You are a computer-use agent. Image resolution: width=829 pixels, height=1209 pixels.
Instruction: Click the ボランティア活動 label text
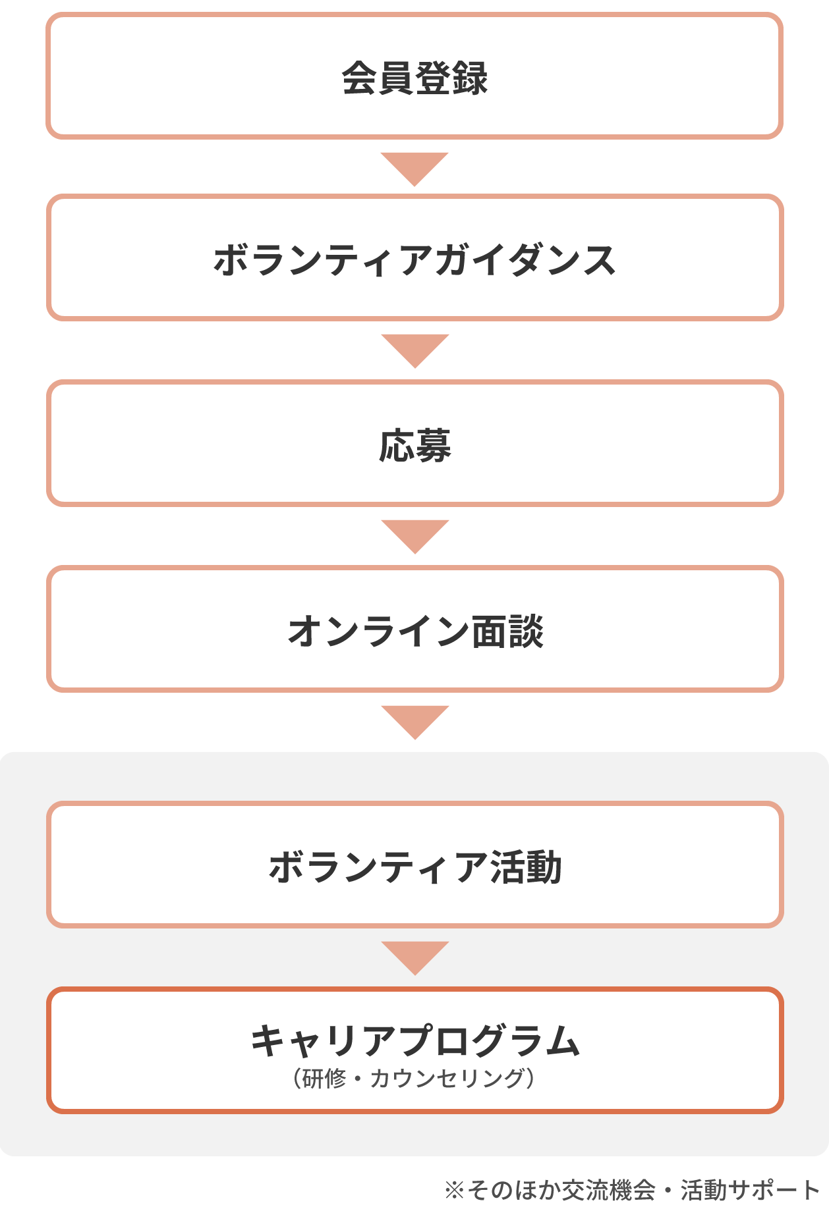click(415, 867)
